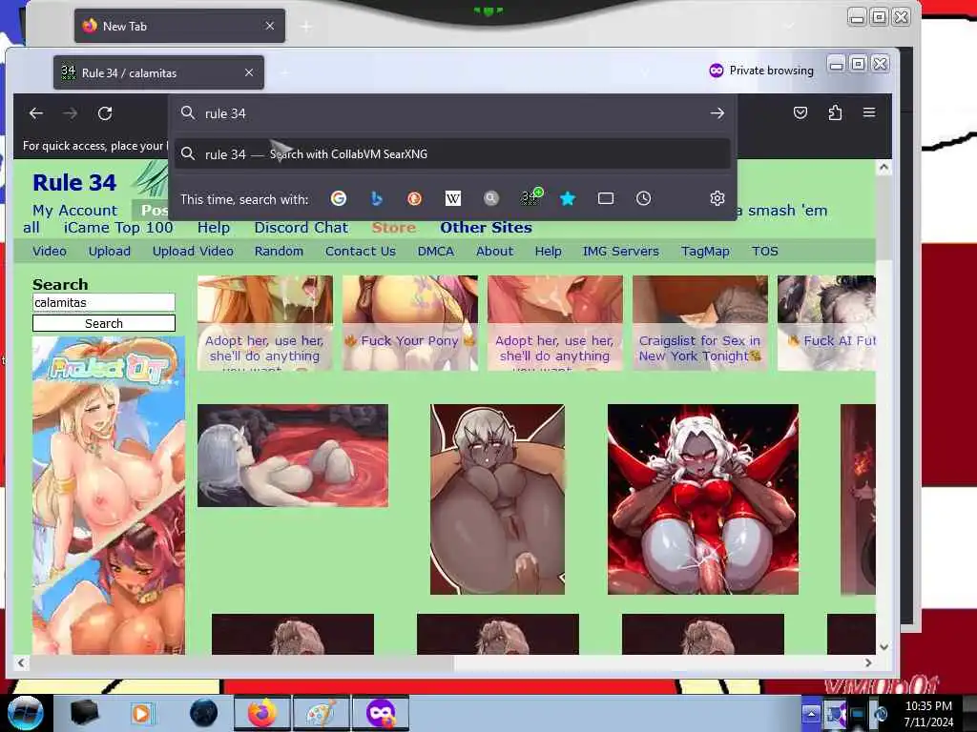
Task: Click the horizontal scrollbar right arrow
Action: click(x=868, y=663)
